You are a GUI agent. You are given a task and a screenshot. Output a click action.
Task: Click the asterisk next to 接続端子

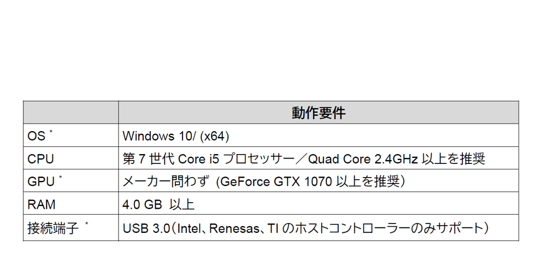(x=87, y=223)
